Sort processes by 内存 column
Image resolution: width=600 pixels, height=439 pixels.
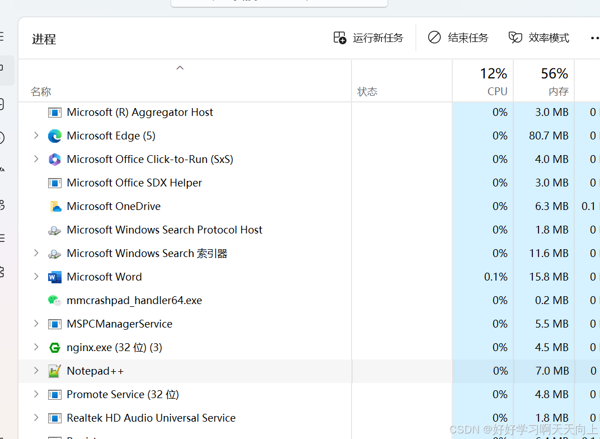point(558,91)
